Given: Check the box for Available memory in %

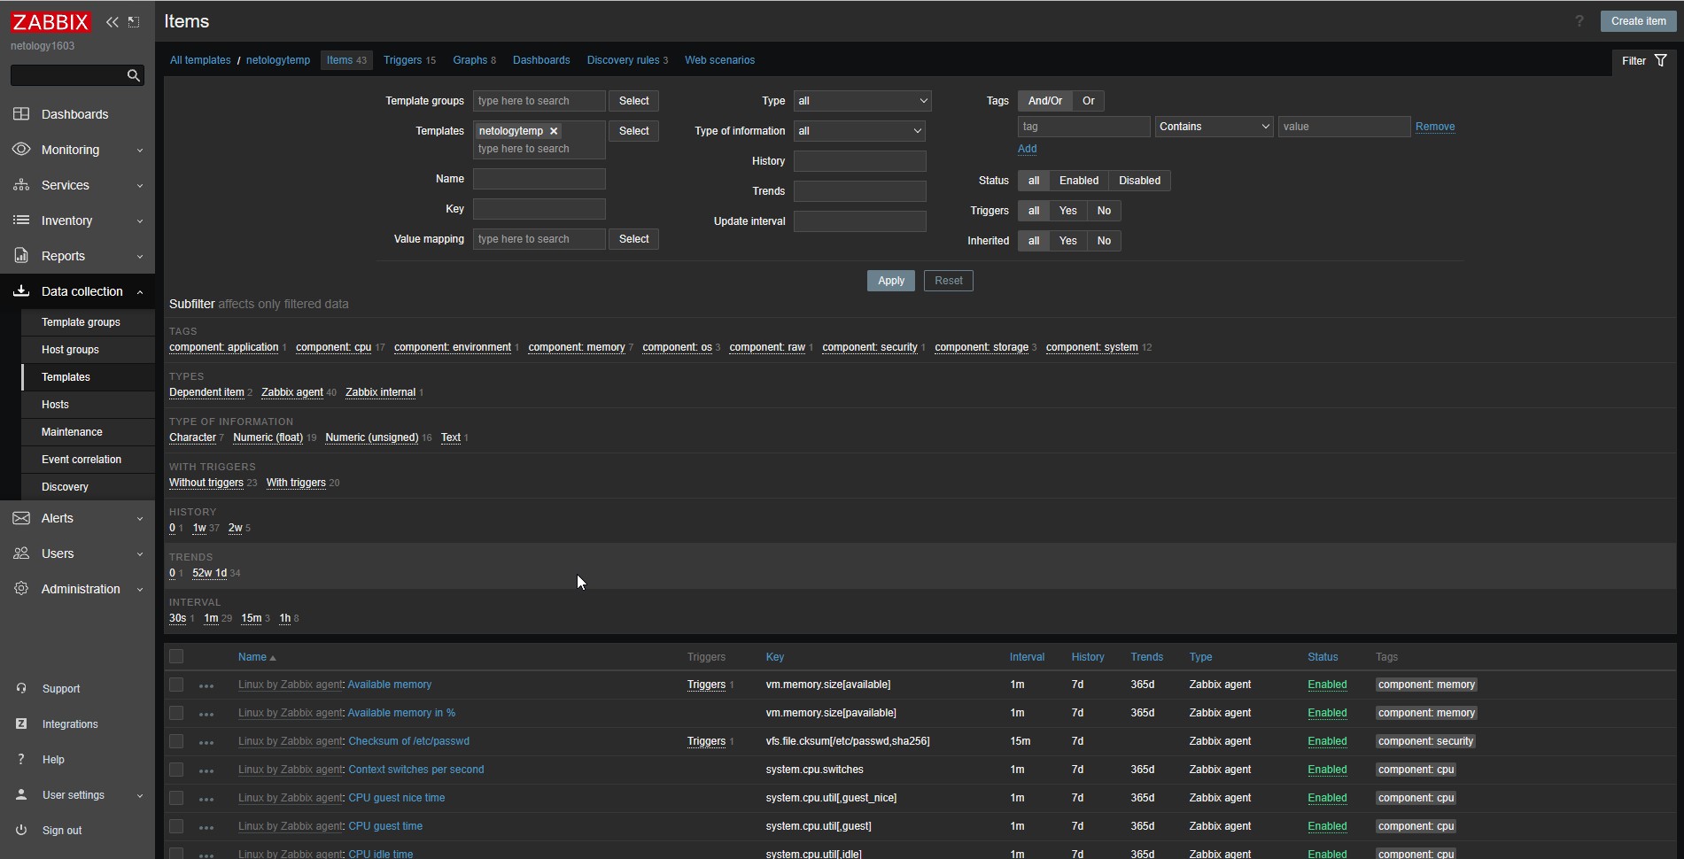Looking at the screenshot, I should [176, 714].
